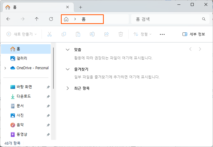
Task: Click the pin icon next to 음악
Action: pyautogui.click(x=48, y=125)
